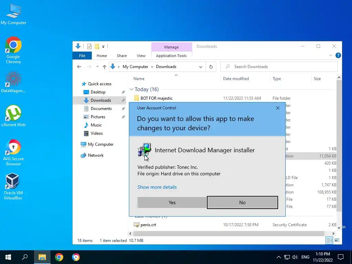Open uTorrent Web desktop shortcut

tap(13, 115)
